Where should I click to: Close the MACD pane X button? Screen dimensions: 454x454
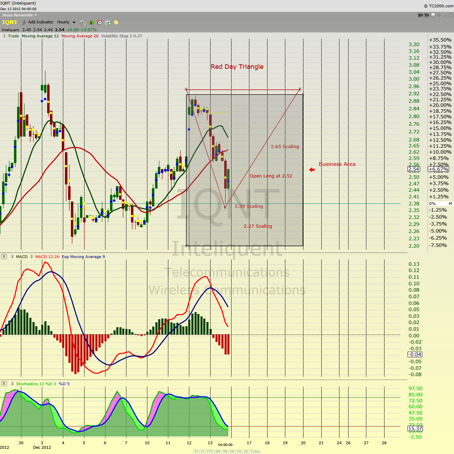4,257
